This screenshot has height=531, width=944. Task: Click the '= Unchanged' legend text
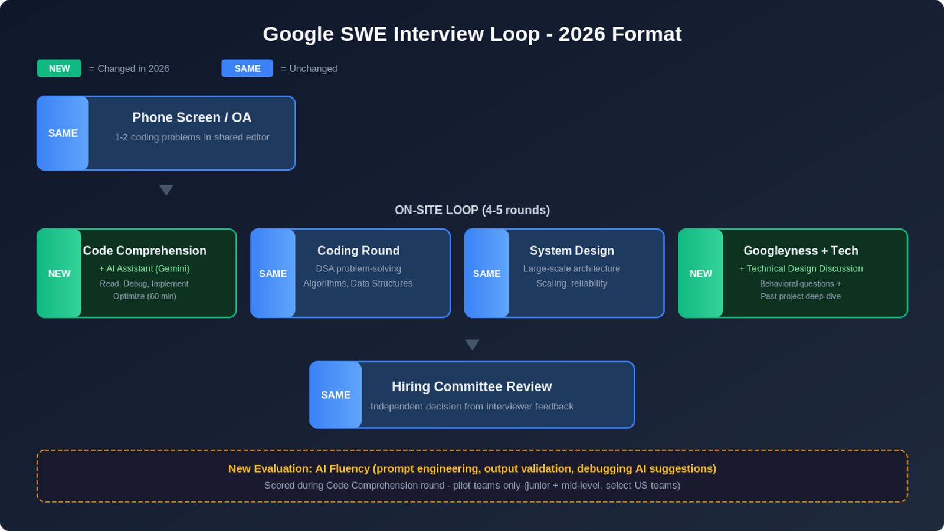309,68
